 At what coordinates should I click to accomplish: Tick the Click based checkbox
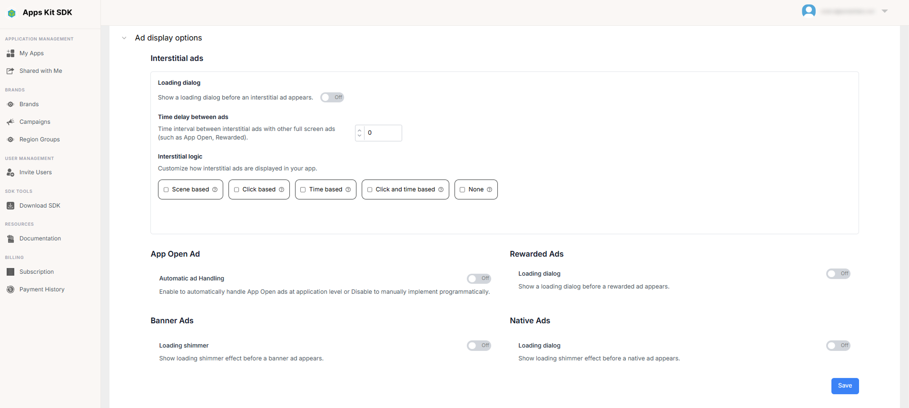coord(237,189)
